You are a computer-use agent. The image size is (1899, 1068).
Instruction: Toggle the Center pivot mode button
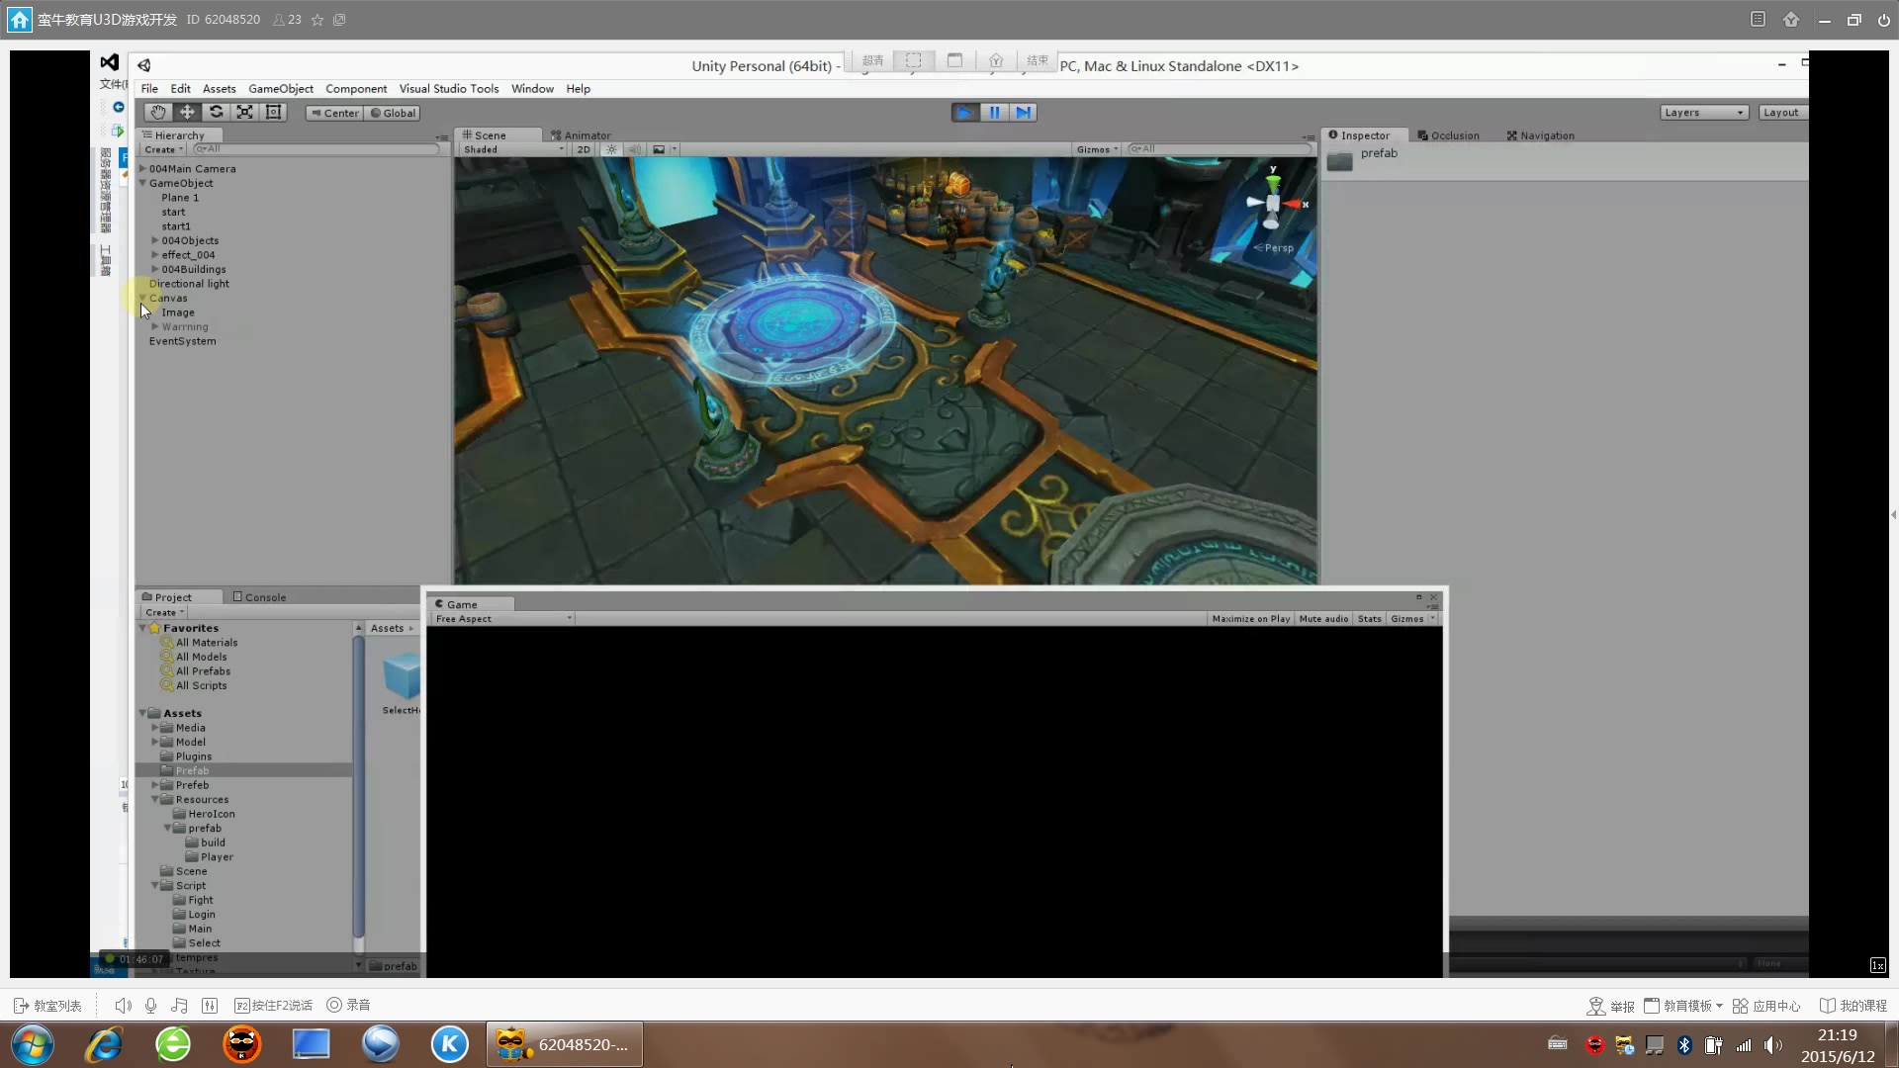pyautogui.click(x=334, y=113)
